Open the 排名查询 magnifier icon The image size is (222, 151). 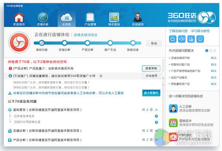pos(114,17)
